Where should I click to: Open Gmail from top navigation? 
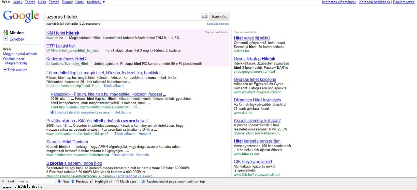tap(80, 2)
